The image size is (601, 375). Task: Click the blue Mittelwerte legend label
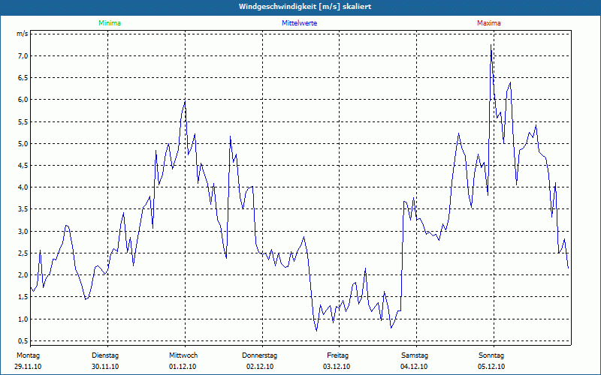299,23
